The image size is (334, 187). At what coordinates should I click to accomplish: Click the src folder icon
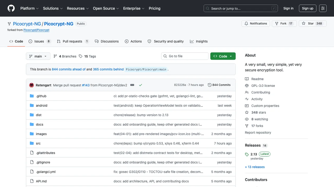coord(32,143)
